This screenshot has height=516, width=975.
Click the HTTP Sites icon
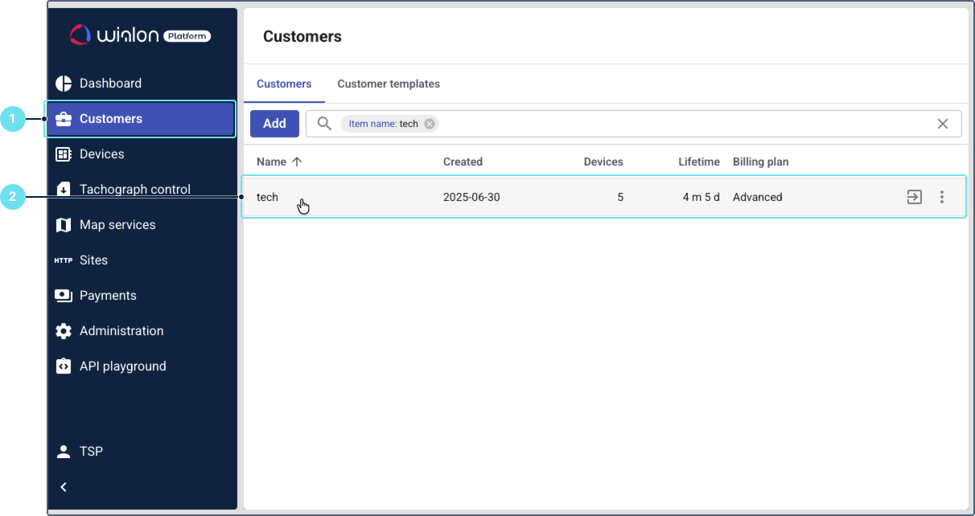point(64,260)
